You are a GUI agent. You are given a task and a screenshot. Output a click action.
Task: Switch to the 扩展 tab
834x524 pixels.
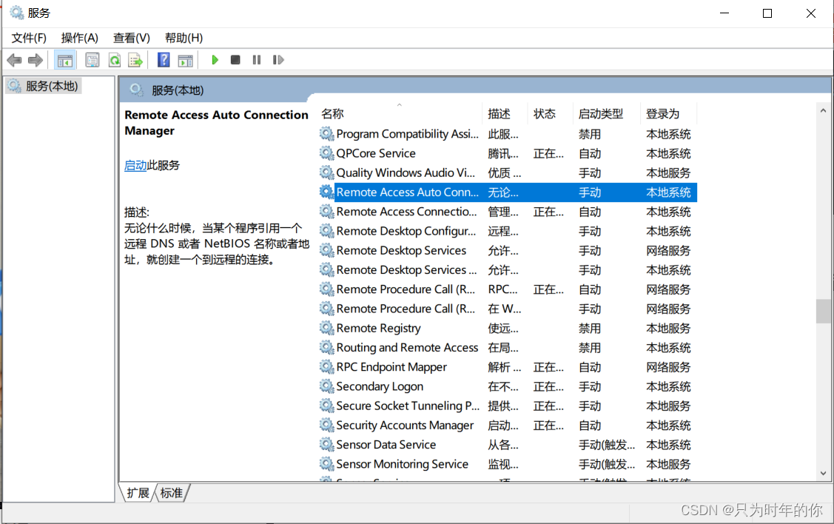tap(138, 493)
